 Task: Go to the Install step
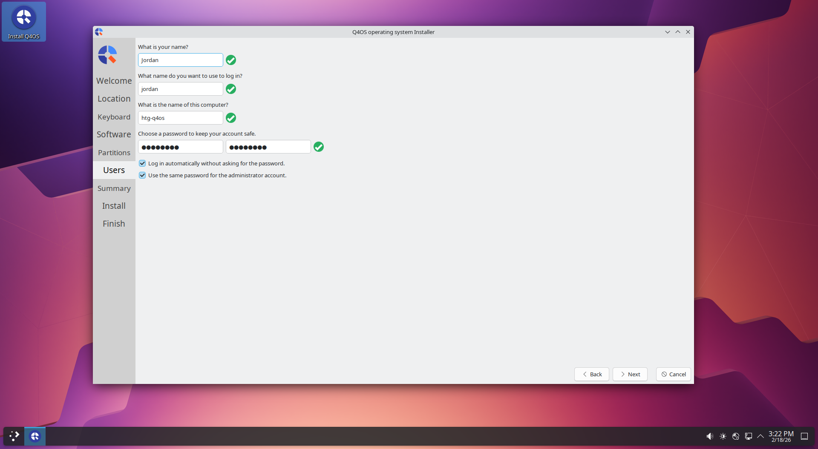pyautogui.click(x=114, y=206)
